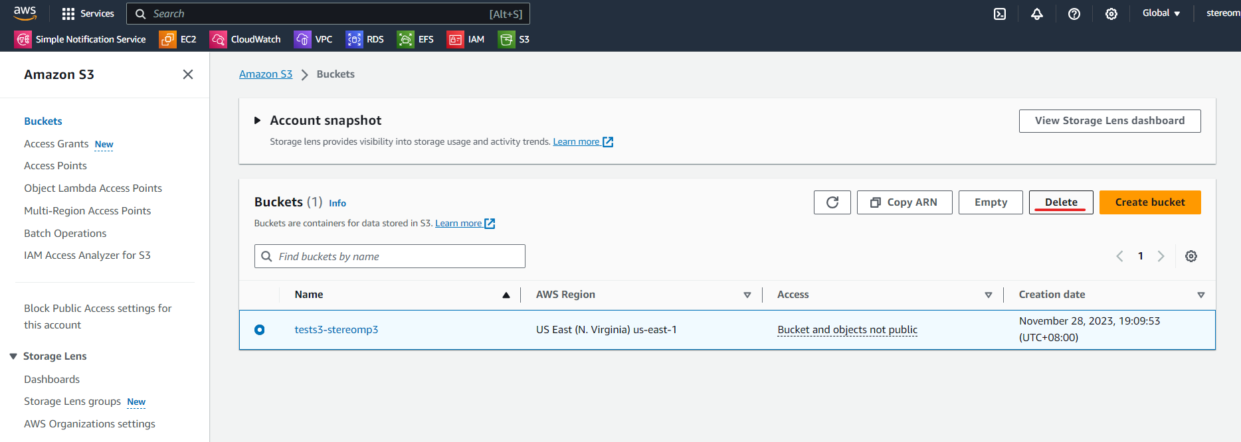The width and height of the screenshot is (1241, 442).
Task: Sort by the AWS Region column arrow
Action: [747, 295]
